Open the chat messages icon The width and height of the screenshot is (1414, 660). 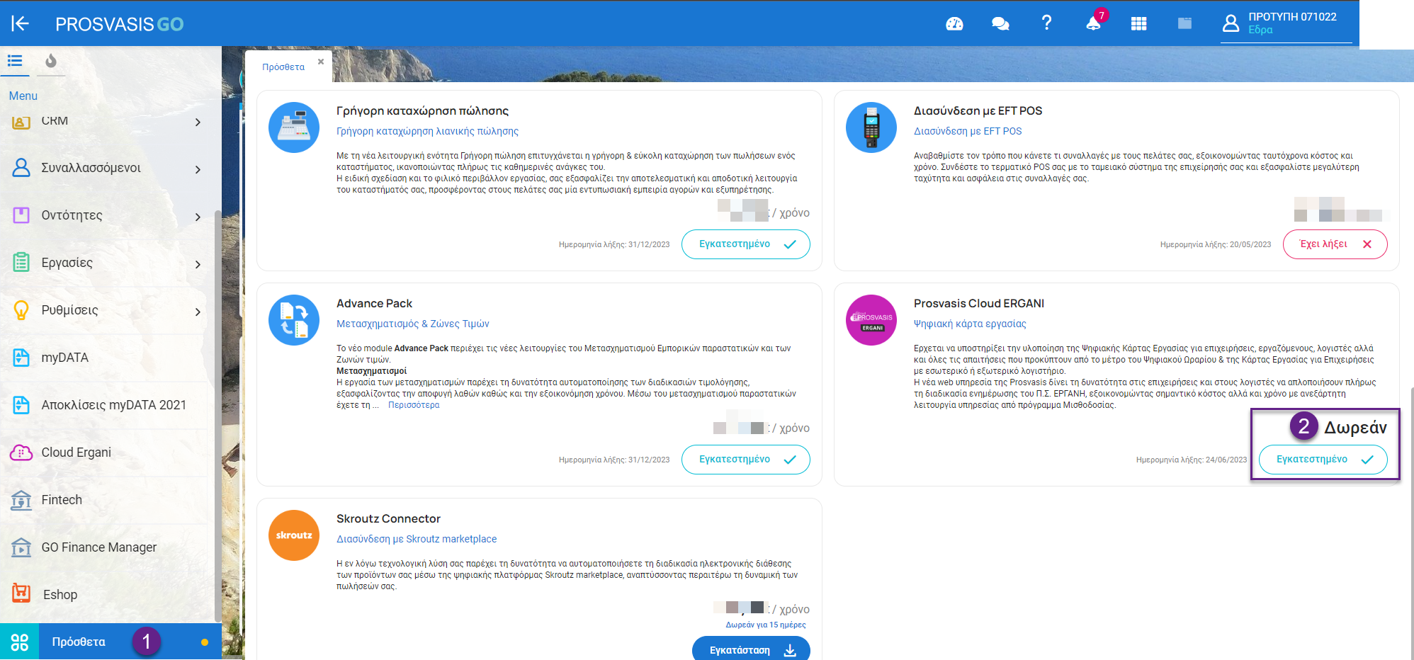1000,23
